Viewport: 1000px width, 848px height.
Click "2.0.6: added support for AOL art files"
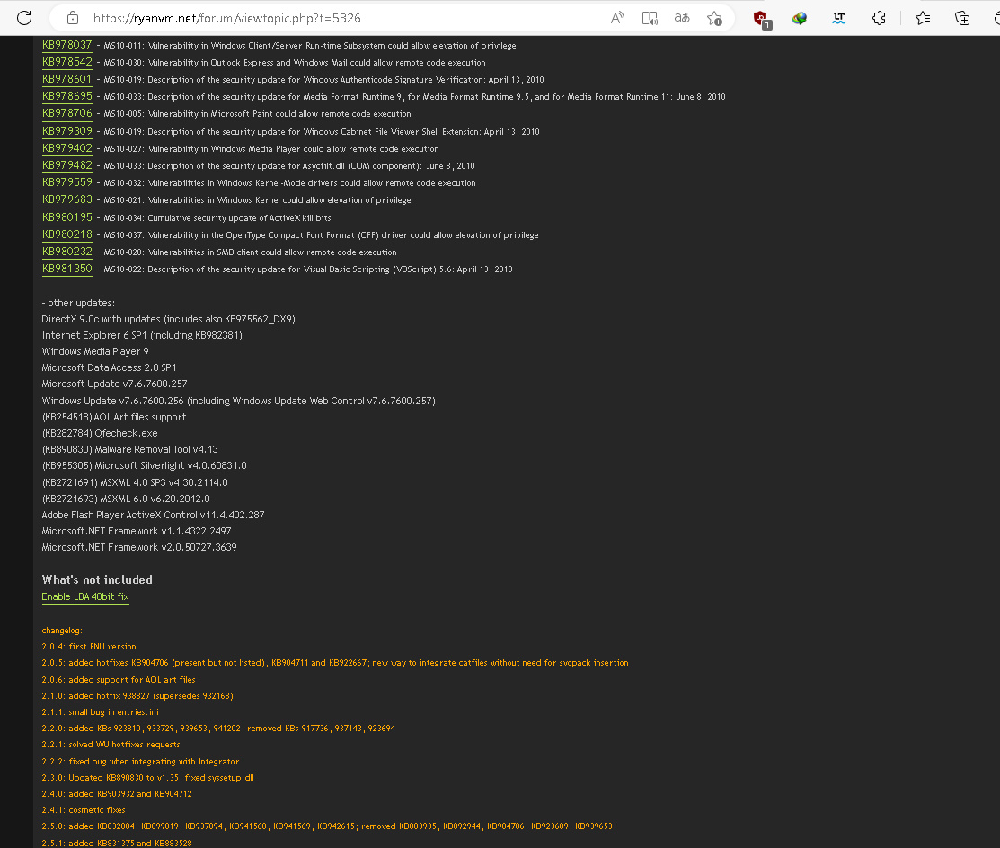(x=119, y=680)
